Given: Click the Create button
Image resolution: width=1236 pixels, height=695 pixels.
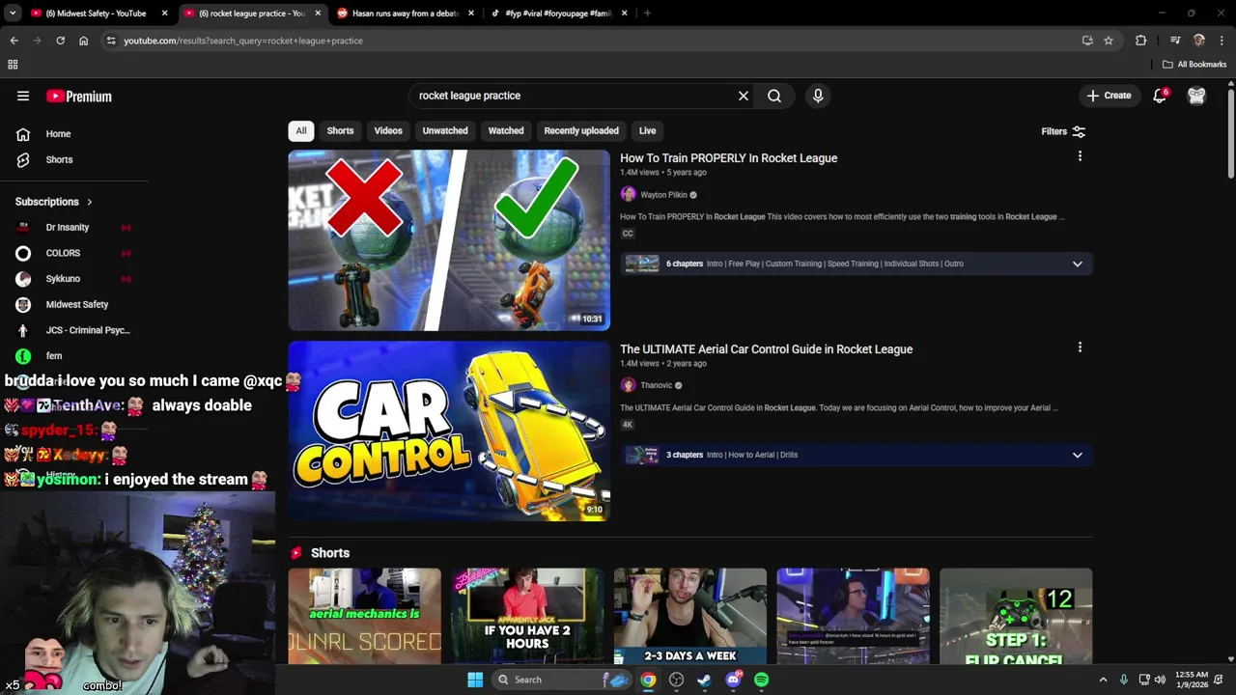Looking at the screenshot, I should (x=1109, y=96).
